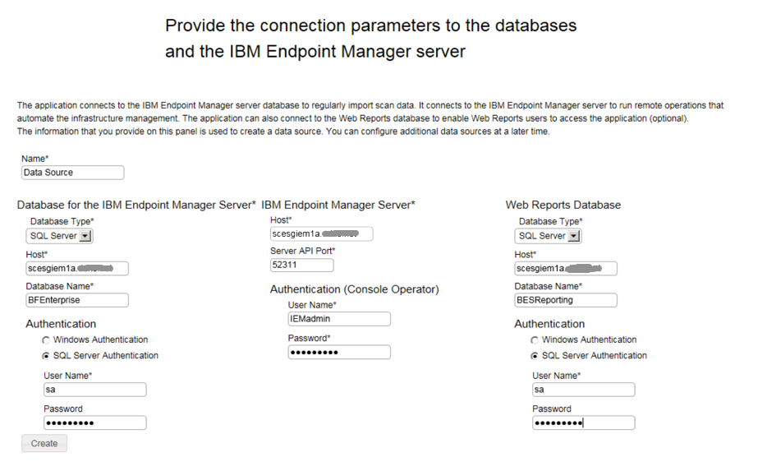This screenshot has height=471, width=758.
Task: Click the Web Reports Database Password field
Action: coord(583,423)
